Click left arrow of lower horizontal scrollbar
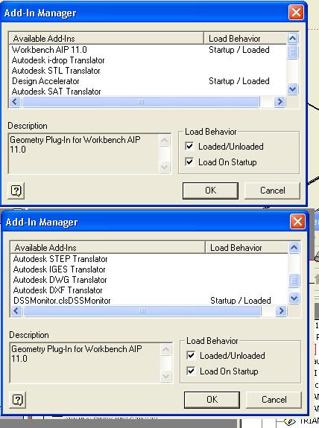 coord(16,311)
